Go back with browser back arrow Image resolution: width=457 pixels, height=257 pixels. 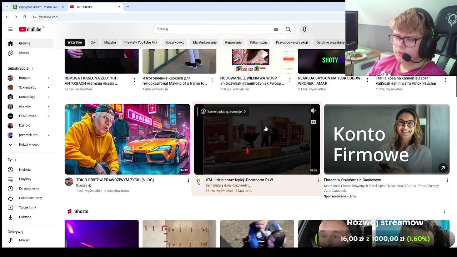click(x=7, y=17)
